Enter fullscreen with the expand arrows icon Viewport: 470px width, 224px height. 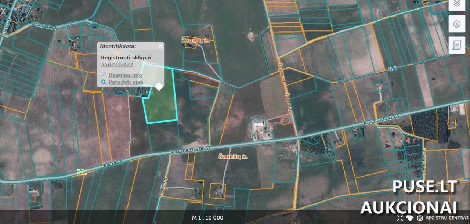[x=400, y=218]
